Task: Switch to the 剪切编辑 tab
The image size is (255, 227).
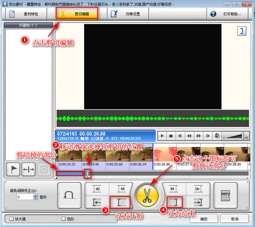Action: click(x=77, y=14)
